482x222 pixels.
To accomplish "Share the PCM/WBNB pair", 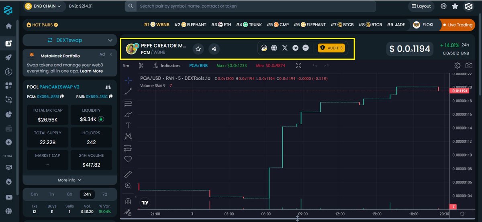I will coord(214,49).
